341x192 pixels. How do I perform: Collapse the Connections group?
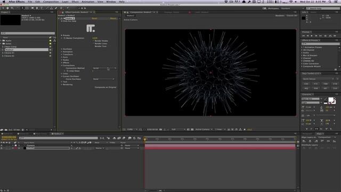pyautogui.click(x=62, y=65)
